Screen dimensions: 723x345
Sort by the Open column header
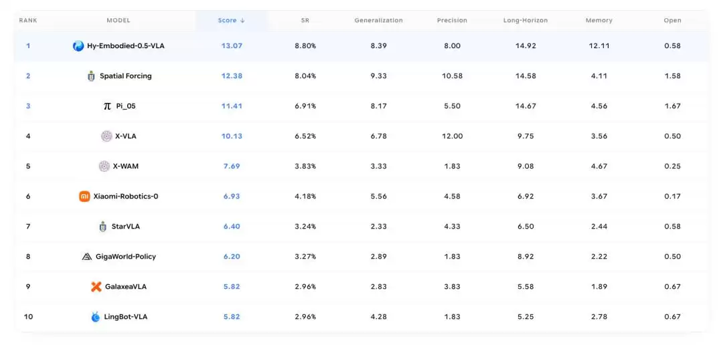(672, 20)
